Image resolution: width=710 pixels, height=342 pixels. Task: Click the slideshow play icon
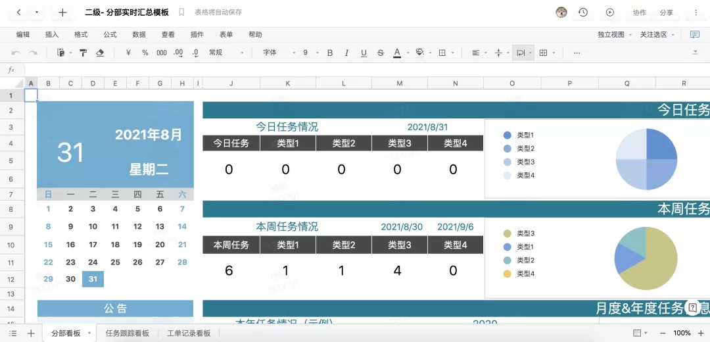[x=610, y=12]
